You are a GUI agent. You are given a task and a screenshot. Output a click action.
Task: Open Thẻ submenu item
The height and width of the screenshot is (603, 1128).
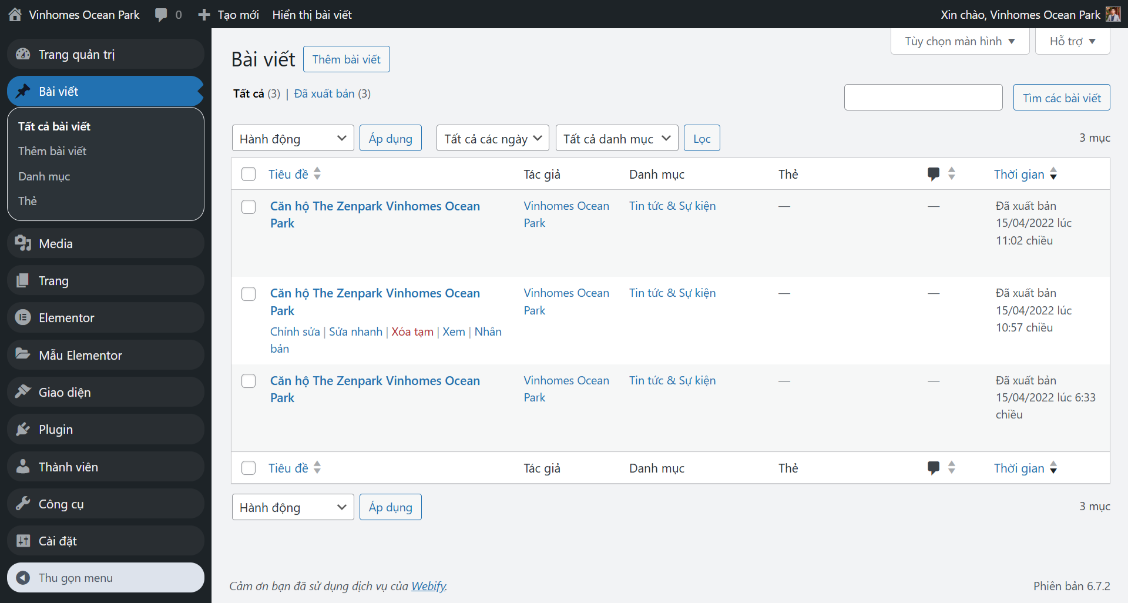tap(28, 201)
